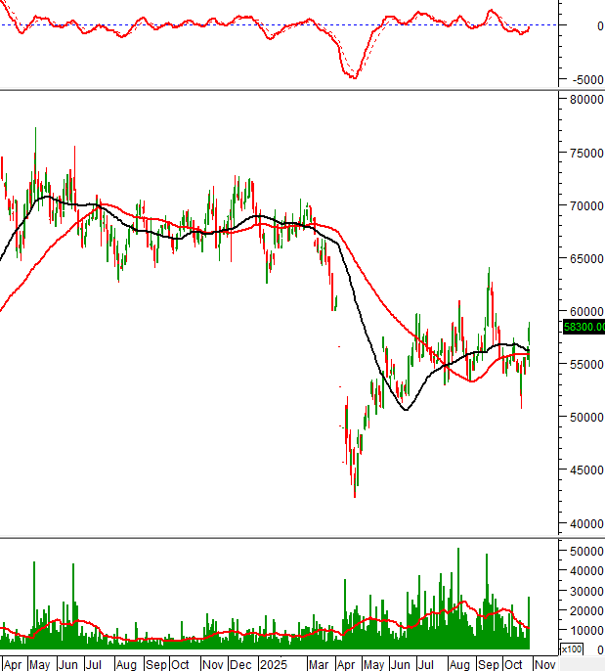
Task: Click the 65000 level on price axis
Action: [583, 258]
